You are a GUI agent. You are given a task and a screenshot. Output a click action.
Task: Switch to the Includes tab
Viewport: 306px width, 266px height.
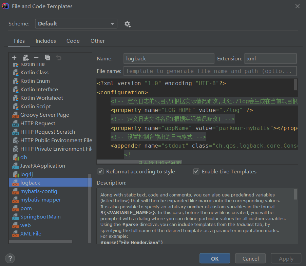point(46,41)
